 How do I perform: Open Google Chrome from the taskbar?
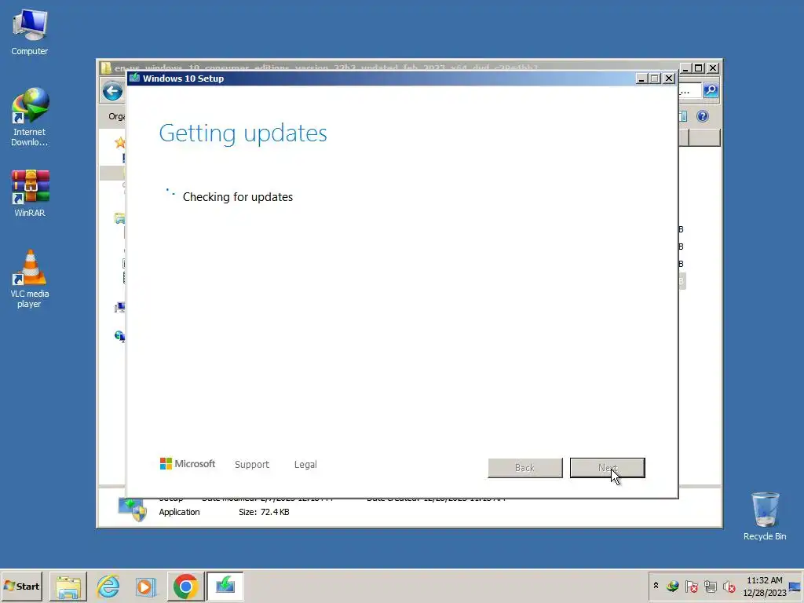pyautogui.click(x=185, y=587)
